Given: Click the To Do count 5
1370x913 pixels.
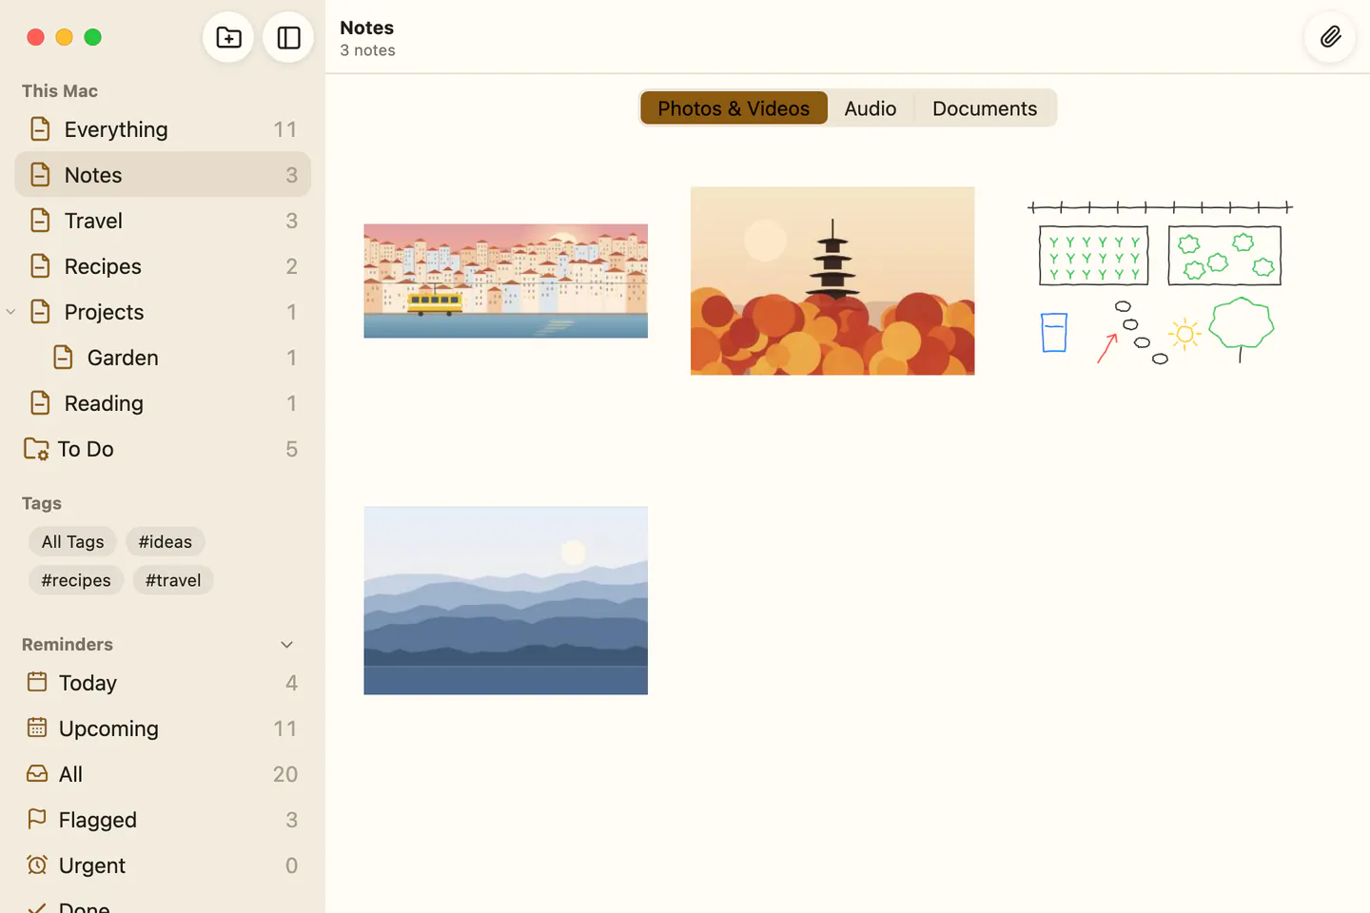Looking at the screenshot, I should point(291,449).
